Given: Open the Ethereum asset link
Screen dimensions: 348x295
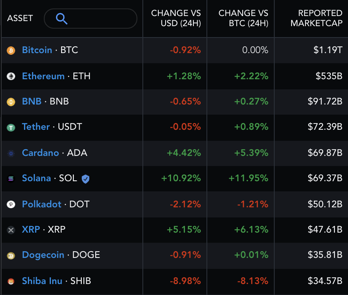Looking at the screenshot, I should click(x=43, y=76).
